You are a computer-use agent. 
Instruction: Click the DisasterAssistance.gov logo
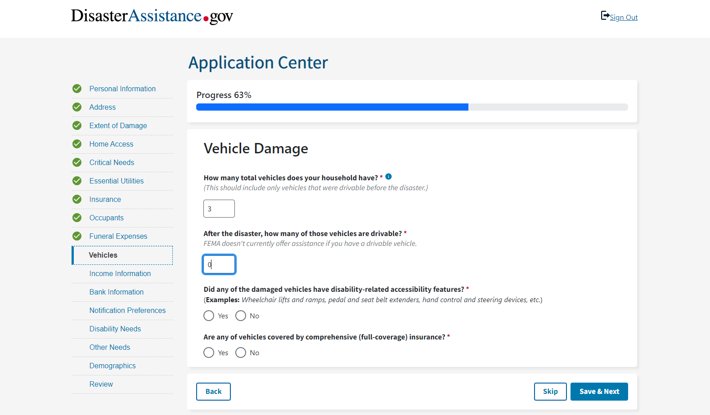point(152,16)
